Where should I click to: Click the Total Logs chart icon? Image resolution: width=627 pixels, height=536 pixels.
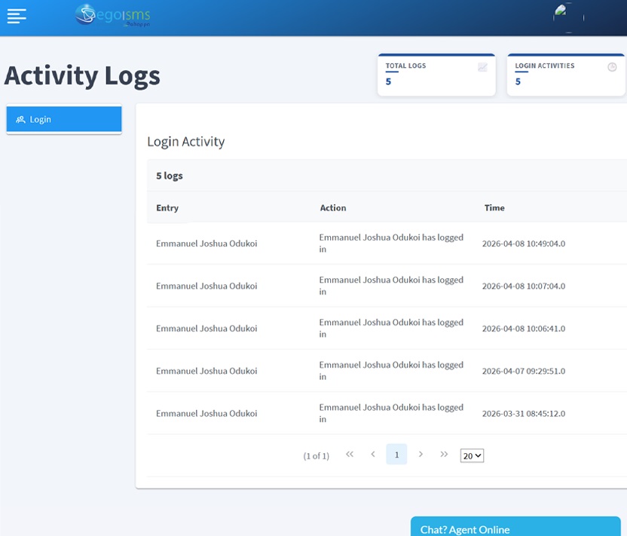point(482,67)
